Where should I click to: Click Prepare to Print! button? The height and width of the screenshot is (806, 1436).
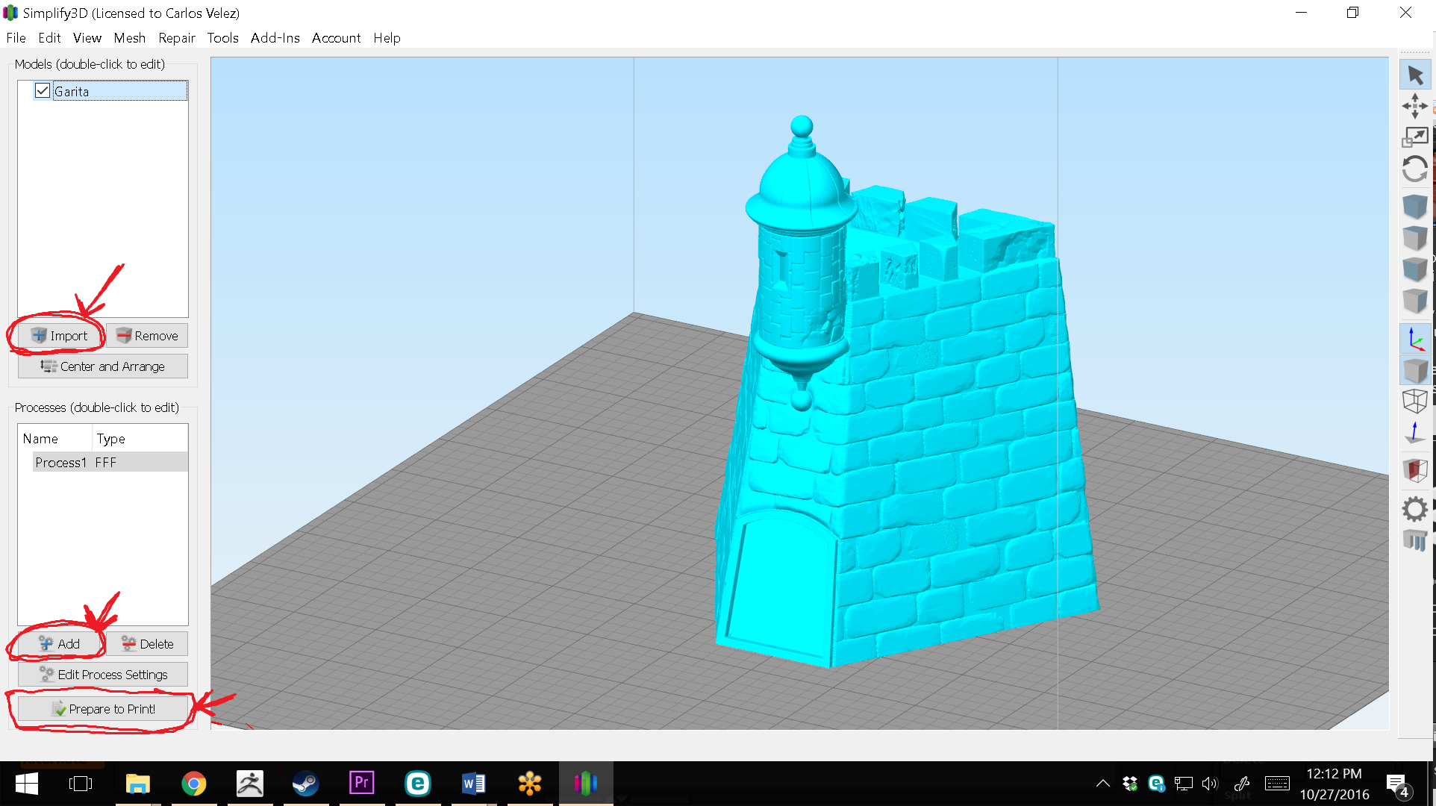click(x=103, y=709)
